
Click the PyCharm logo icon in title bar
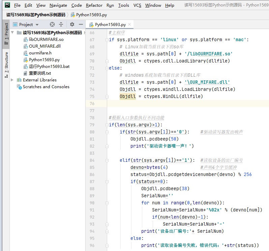[x=7, y=5]
